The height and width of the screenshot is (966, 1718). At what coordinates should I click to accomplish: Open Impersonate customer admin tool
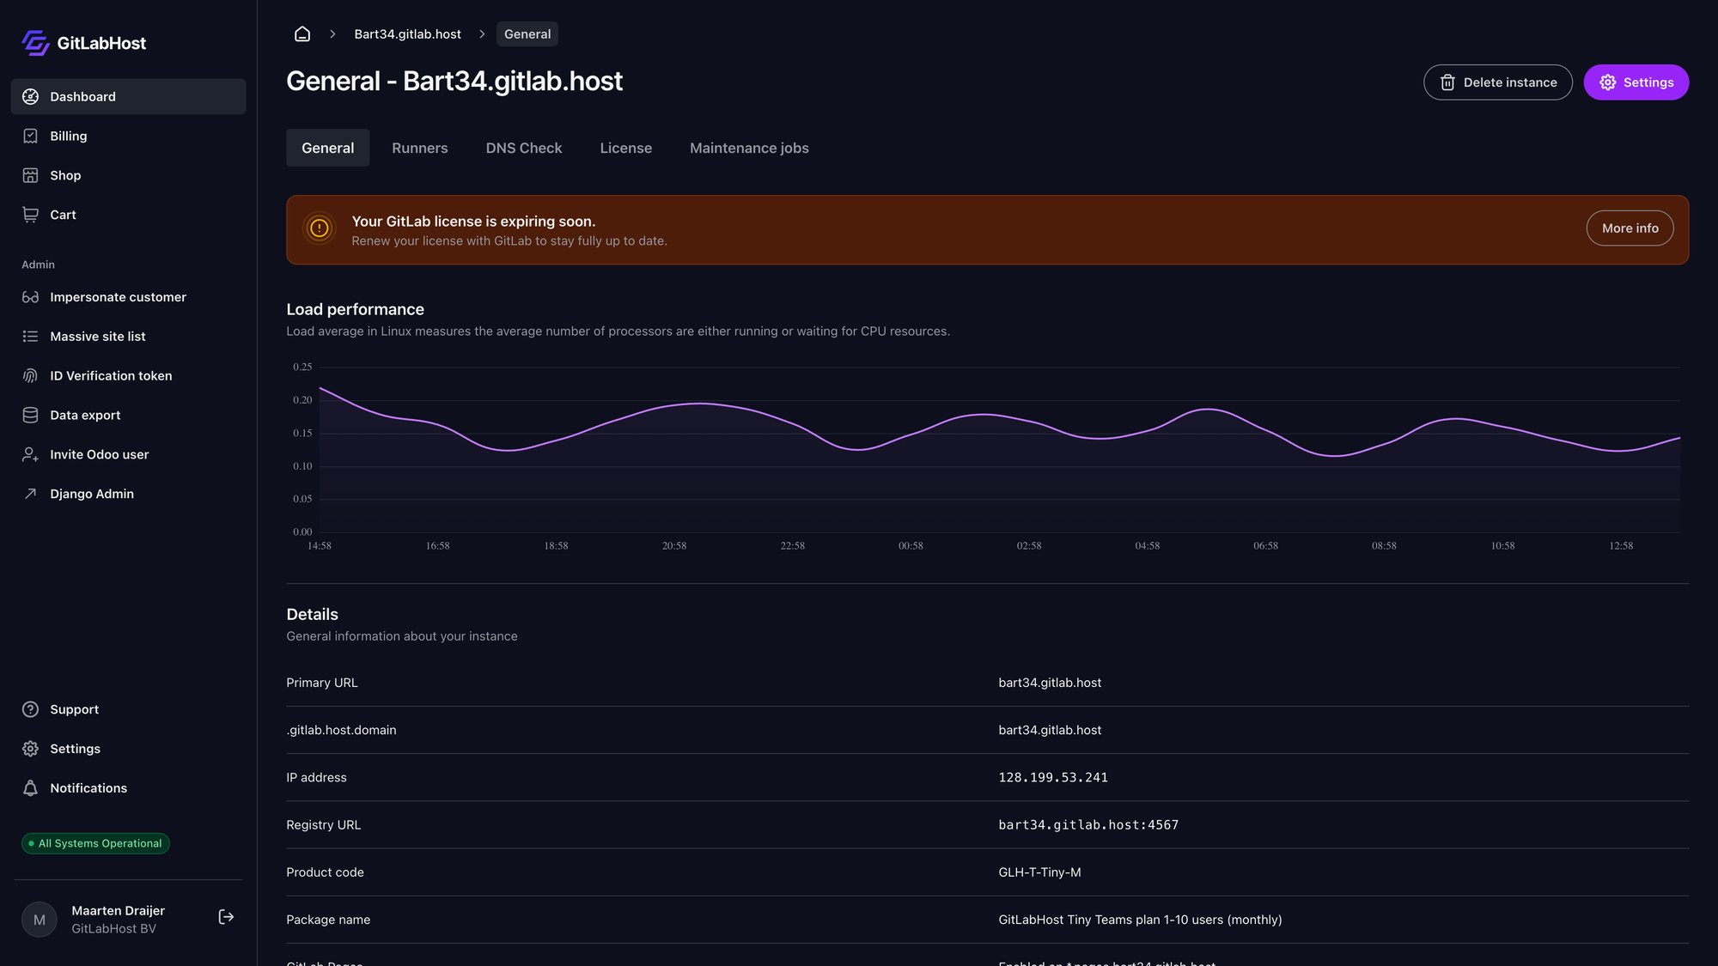coord(118,296)
